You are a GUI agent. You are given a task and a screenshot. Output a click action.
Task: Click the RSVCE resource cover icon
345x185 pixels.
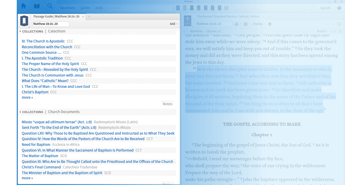[x=188, y=21]
